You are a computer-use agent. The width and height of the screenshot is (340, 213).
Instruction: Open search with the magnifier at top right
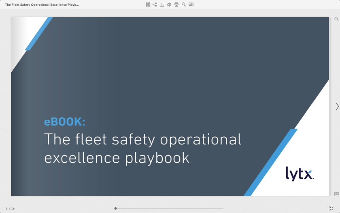[336, 19]
